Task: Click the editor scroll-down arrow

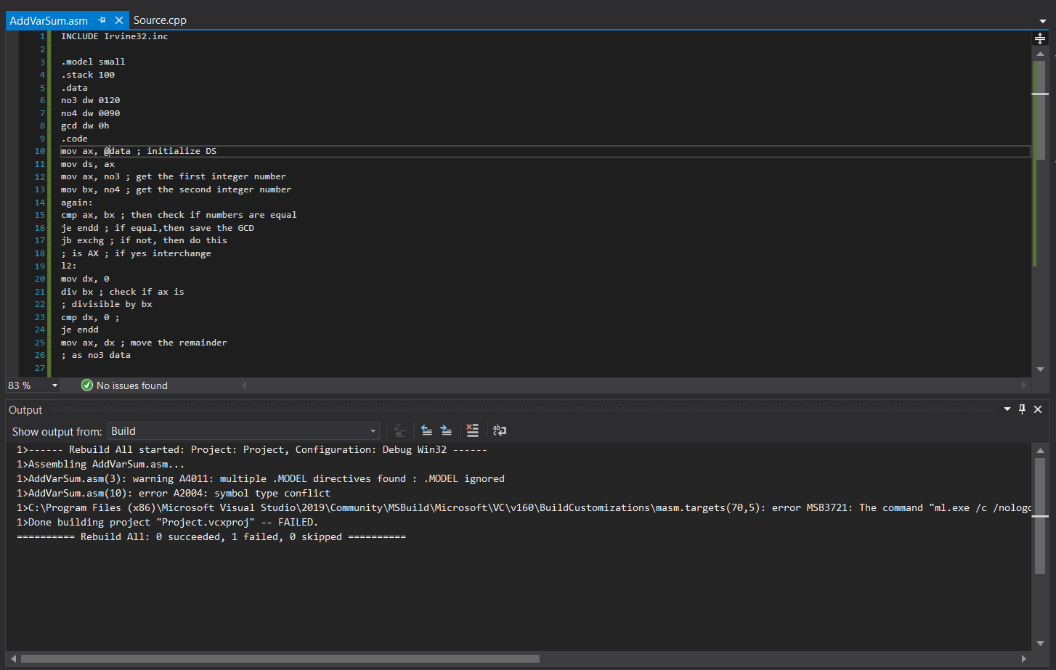Action: (1040, 369)
